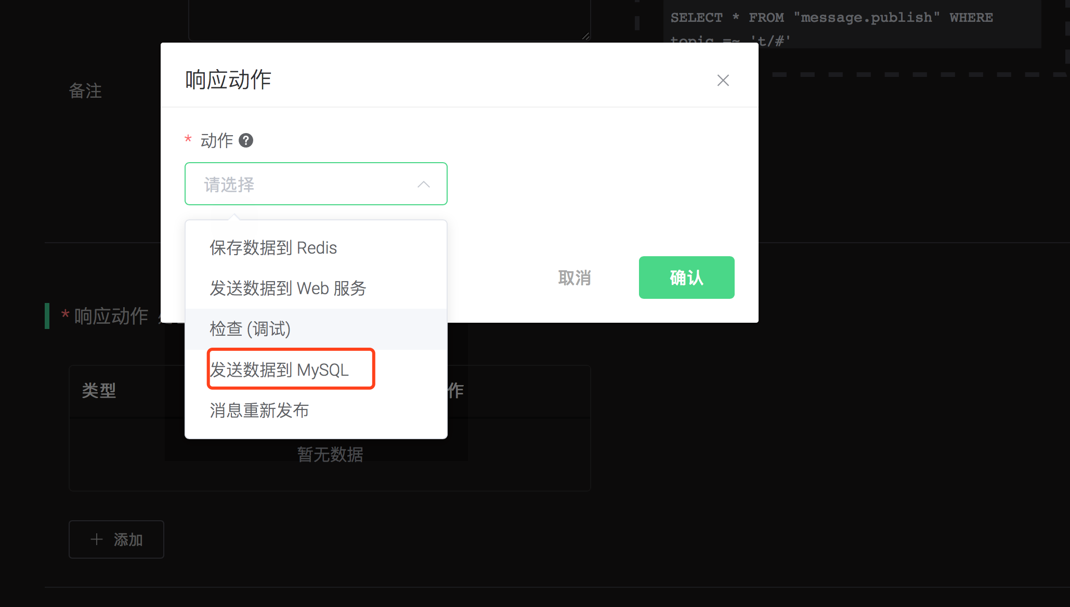Cancel the dialog using 取消
Screen dimensions: 1070x607
click(x=574, y=278)
